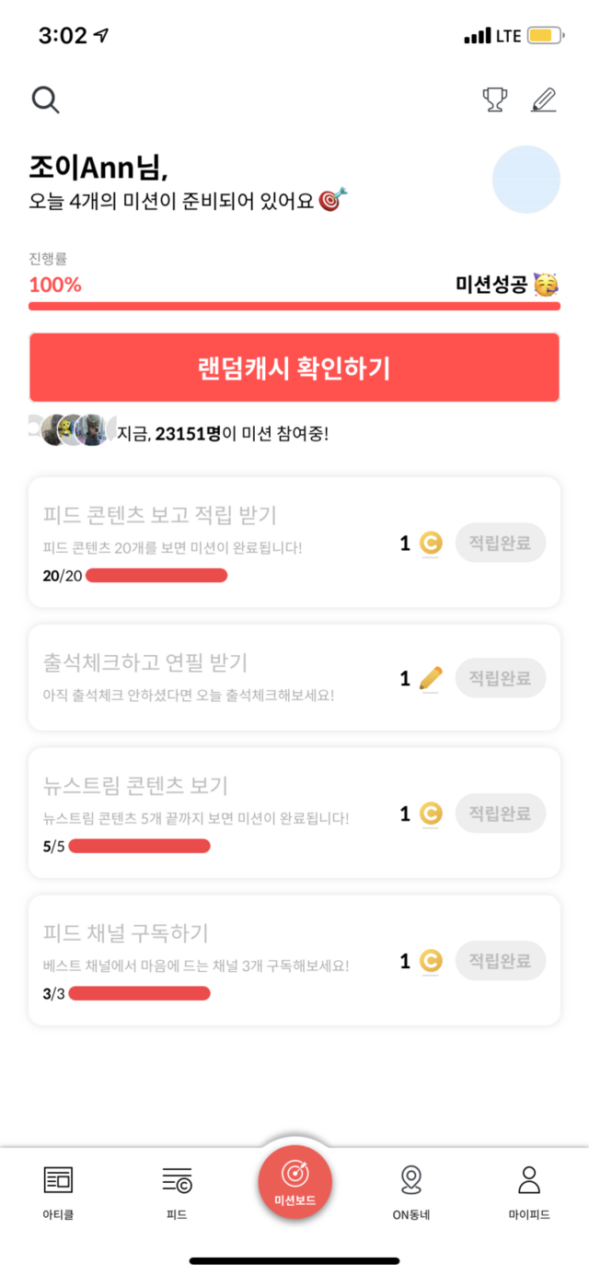Tap 적립완료 on 피드 콘텐츠 보고 적립 받기
Screen dimensions: 589x1276
pos(500,543)
